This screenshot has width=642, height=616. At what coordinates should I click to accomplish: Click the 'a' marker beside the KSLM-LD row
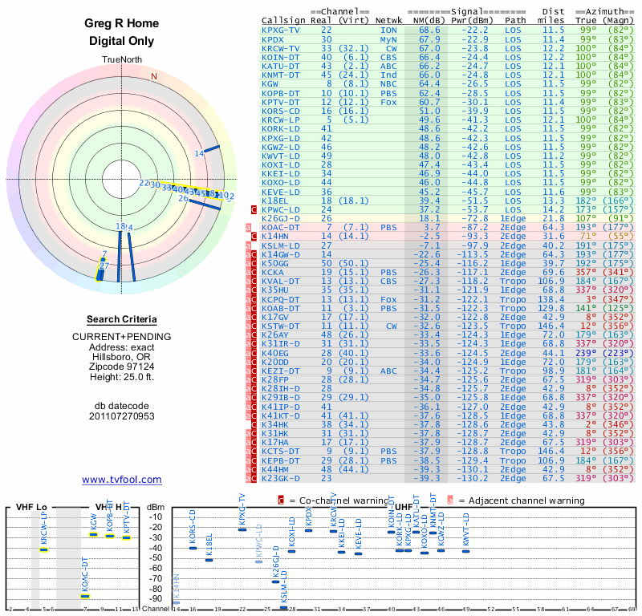click(248, 245)
